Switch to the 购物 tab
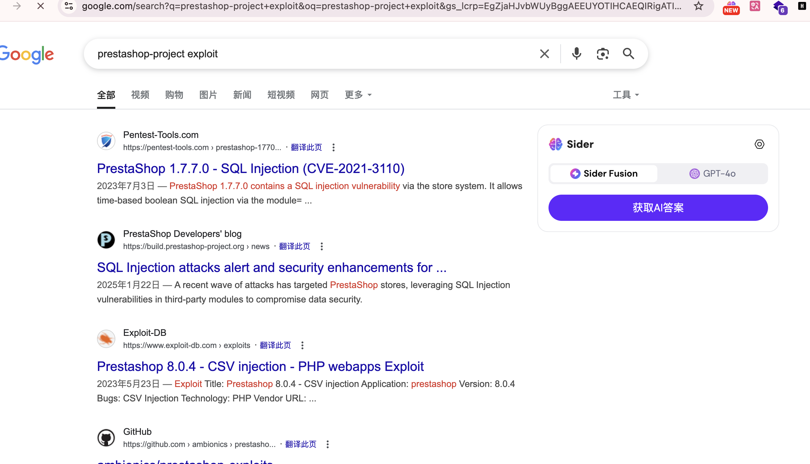Image resolution: width=810 pixels, height=464 pixels. [x=174, y=95]
